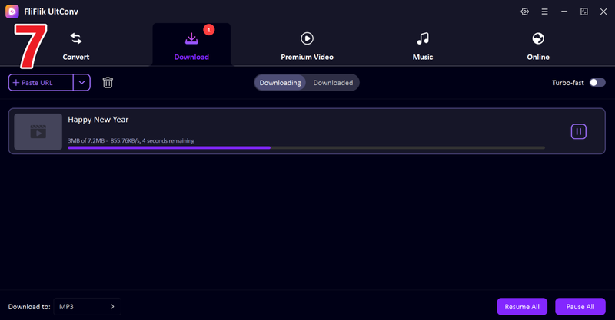This screenshot has height=320, width=615.
Task: Show the Downloaded list
Action: pos(333,83)
